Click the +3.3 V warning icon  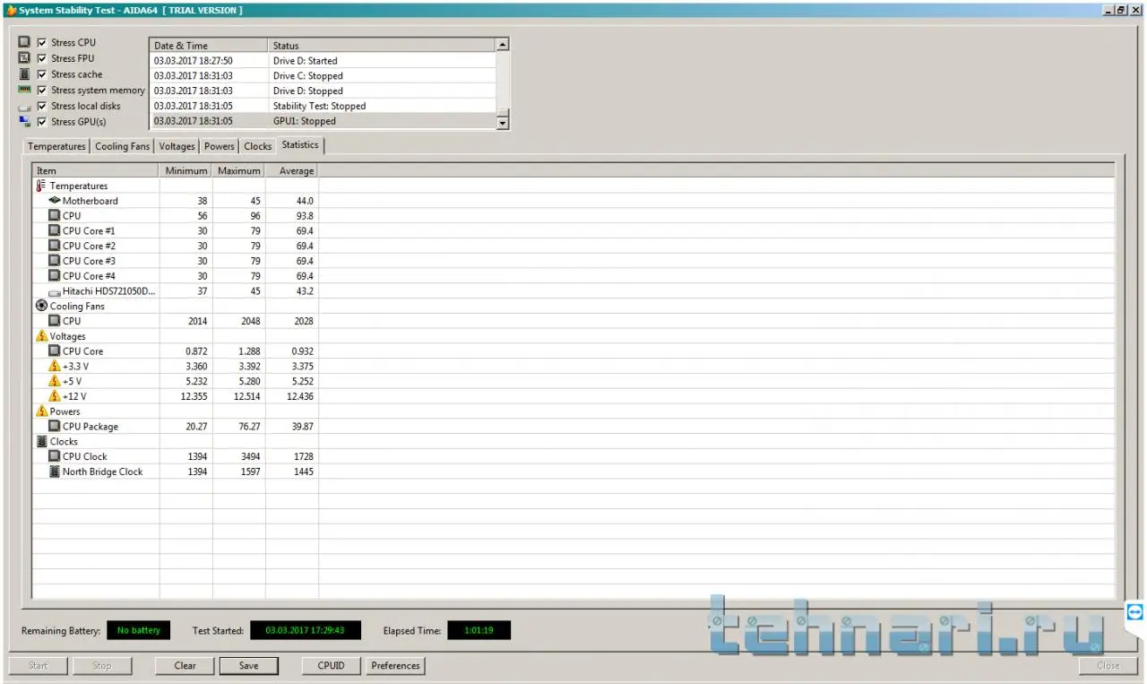(55, 366)
